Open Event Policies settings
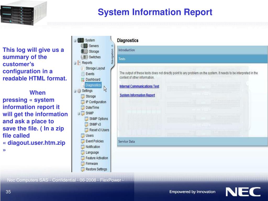Viewport: 268px width, 201px height. tap(95, 141)
